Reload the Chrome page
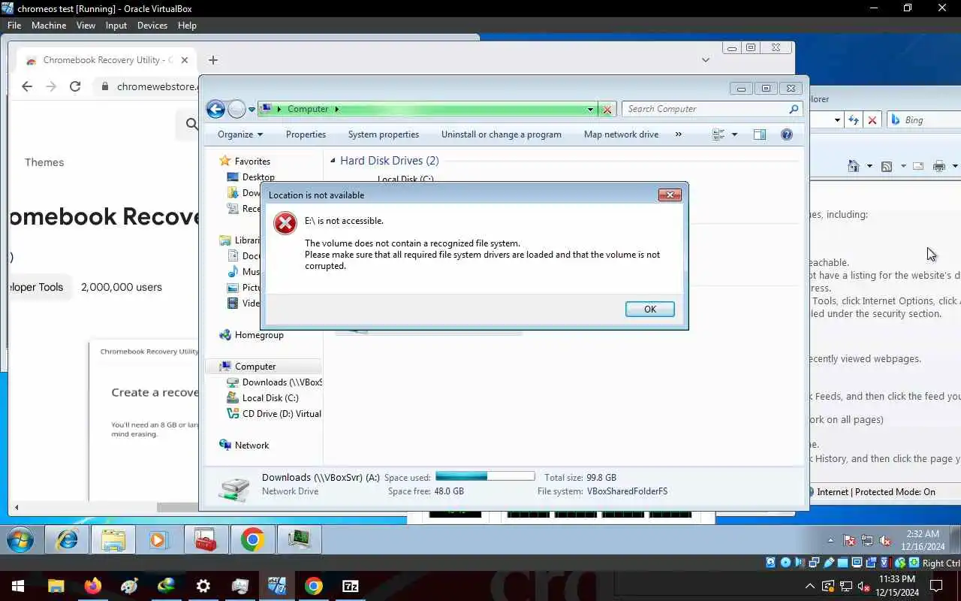The image size is (961, 601). (75, 86)
